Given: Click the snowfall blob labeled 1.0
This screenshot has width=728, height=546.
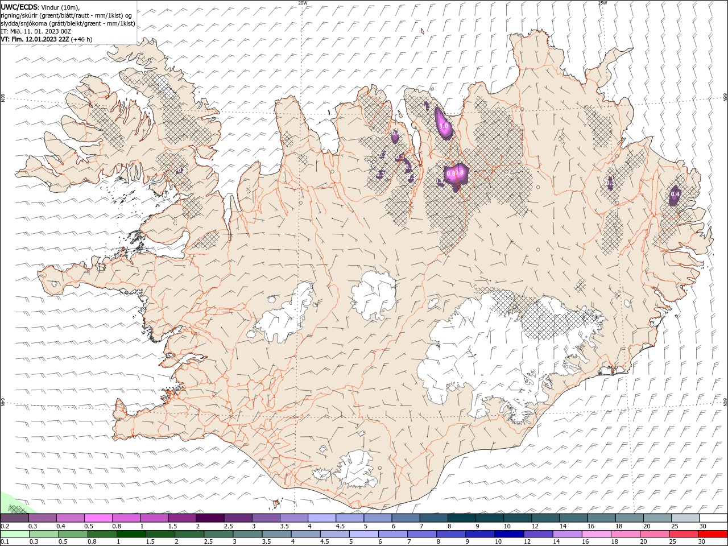Looking at the screenshot, I should pos(444,124).
